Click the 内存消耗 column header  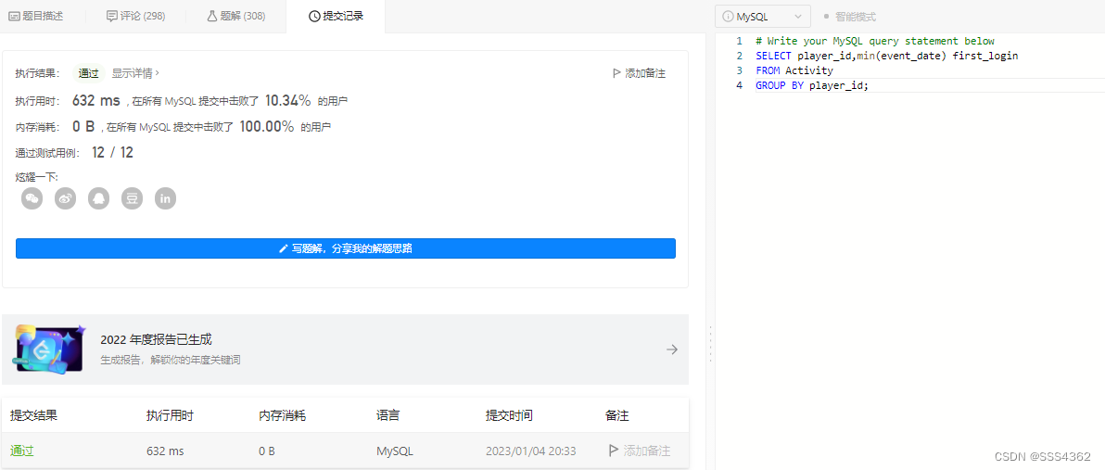click(282, 415)
